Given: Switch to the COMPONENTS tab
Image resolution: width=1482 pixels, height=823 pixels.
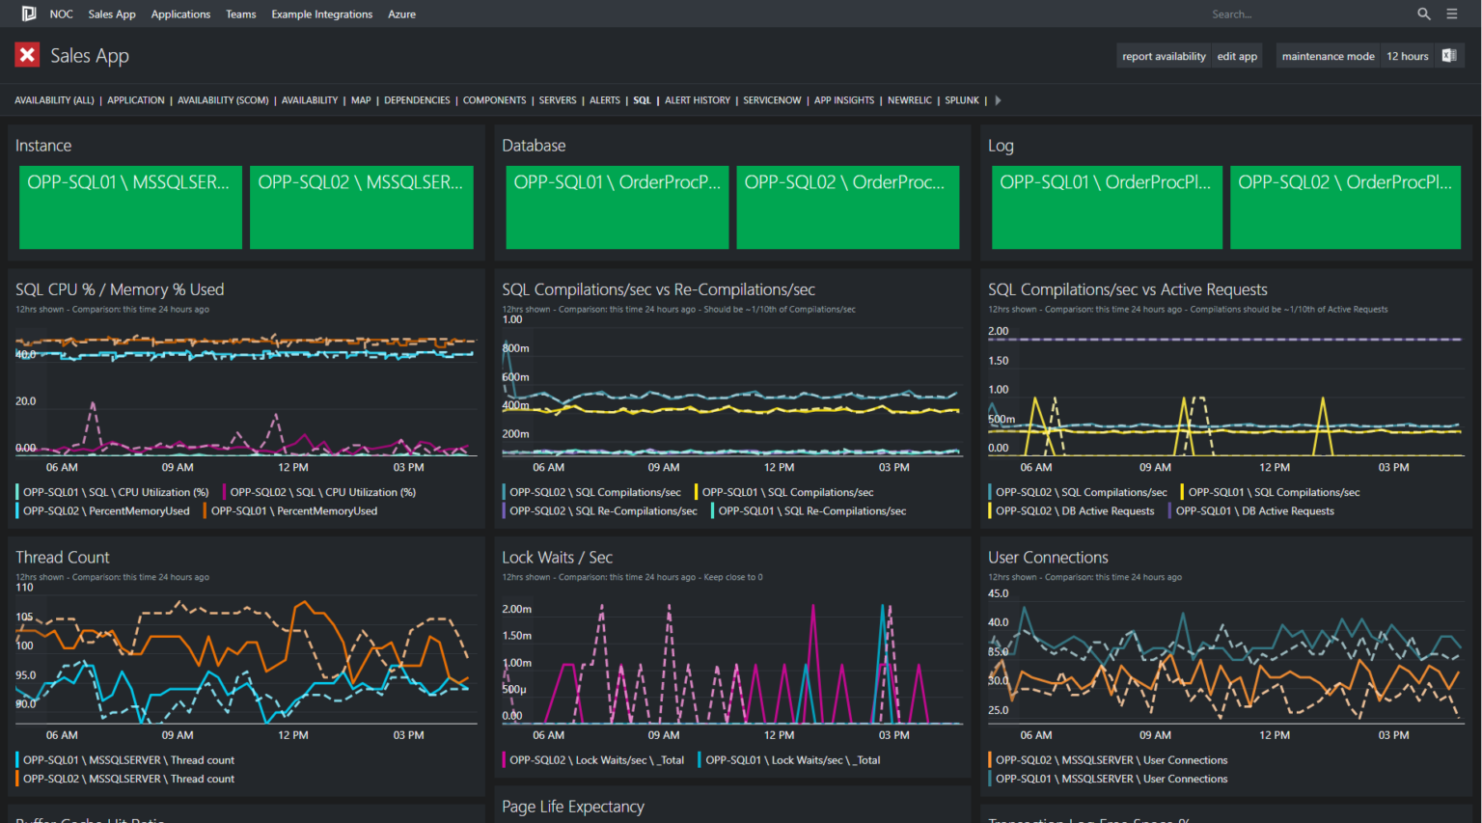Looking at the screenshot, I should pos(495,100).
